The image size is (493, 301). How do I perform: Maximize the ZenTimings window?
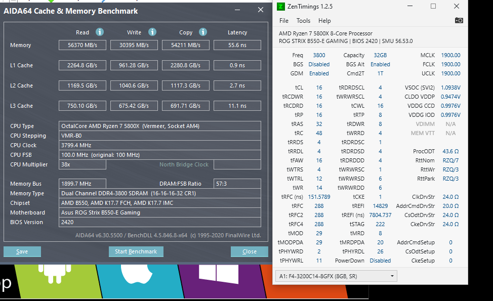tap(433, 6)
